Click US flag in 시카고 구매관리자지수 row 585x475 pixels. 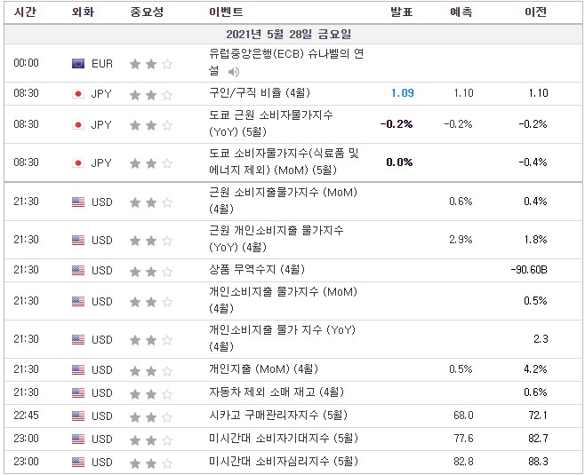point(78,416)
